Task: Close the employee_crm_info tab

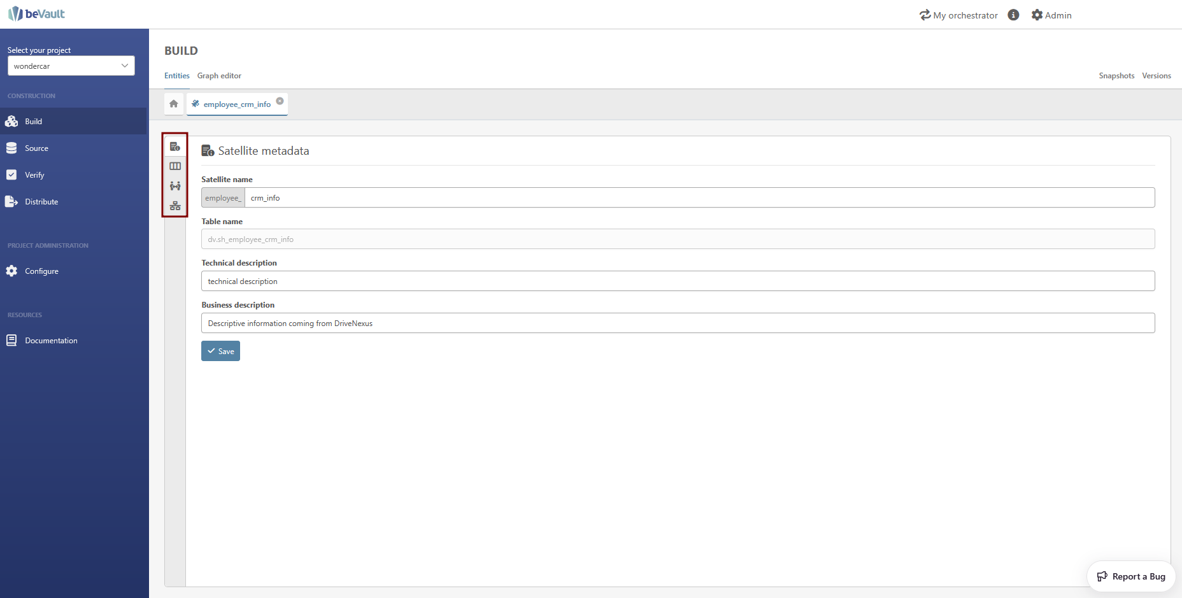Action: (x=280, y=101)
